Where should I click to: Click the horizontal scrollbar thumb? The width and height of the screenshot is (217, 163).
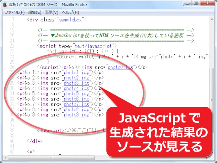[x=51, y=157]
